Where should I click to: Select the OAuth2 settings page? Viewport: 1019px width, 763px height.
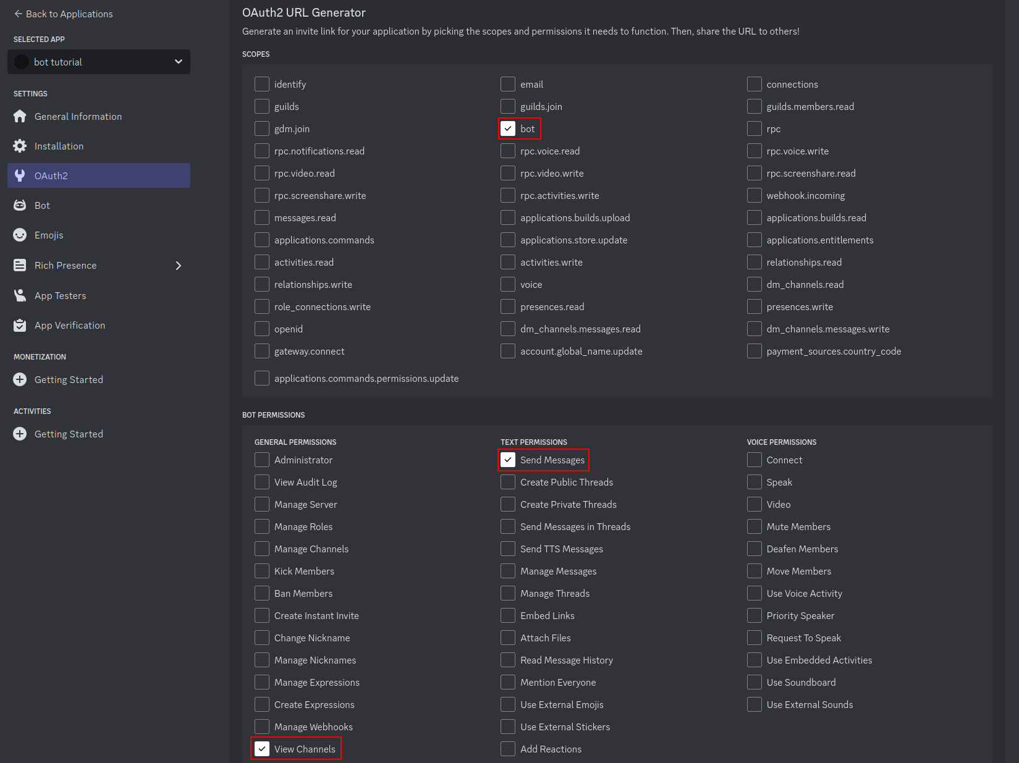point(99,175)
